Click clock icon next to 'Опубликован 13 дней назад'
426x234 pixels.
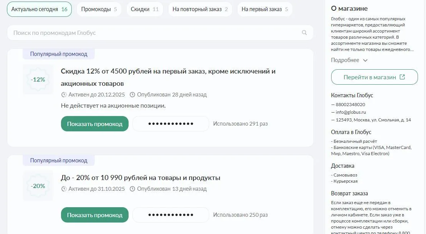click(x=132, y=189)
